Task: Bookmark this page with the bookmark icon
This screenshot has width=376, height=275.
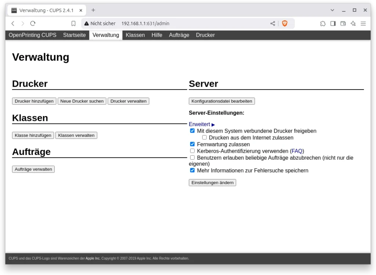Action: pyautogui.click(x=73, y=23)
